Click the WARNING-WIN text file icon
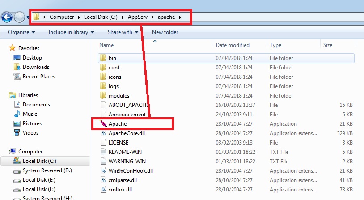This screenshot has height=200, width=364. [x=103, y=161]
